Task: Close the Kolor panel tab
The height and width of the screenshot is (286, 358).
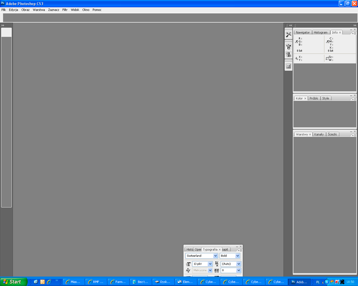Action: click(x=305, y=98)
